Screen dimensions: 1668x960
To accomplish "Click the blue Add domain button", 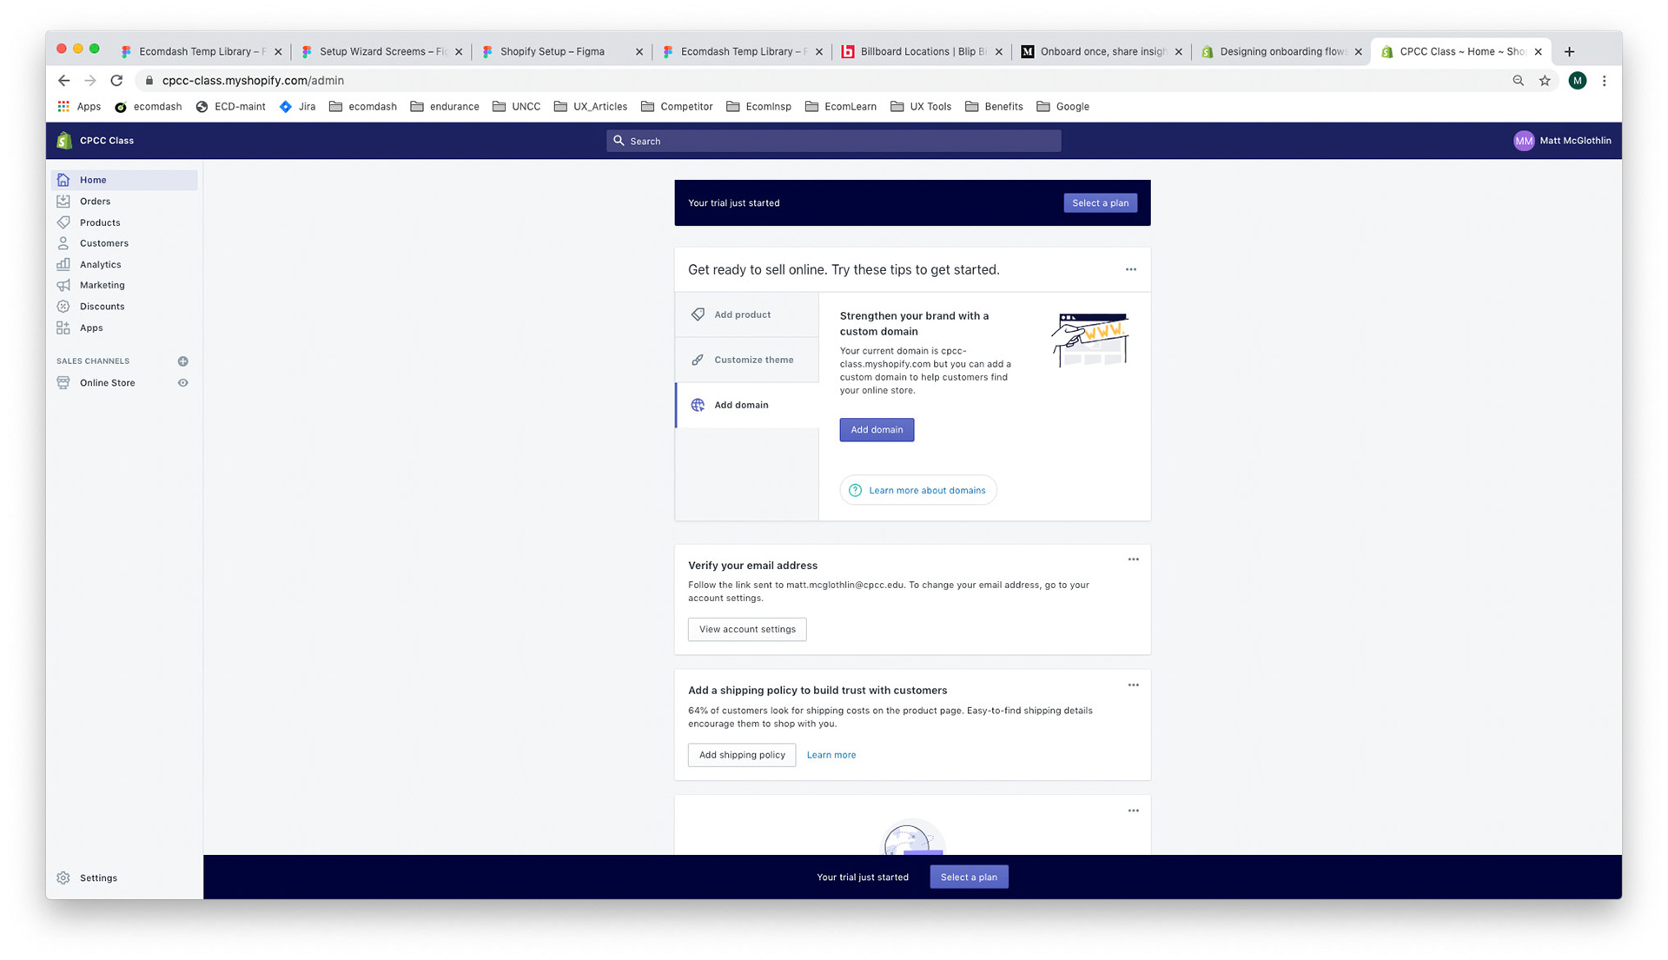I will (876, 430).
